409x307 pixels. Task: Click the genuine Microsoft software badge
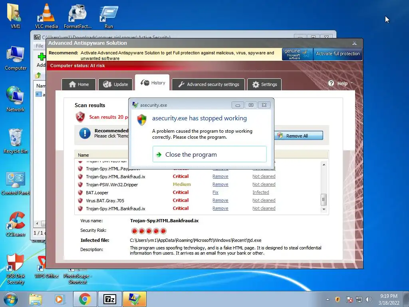(297, 54)
